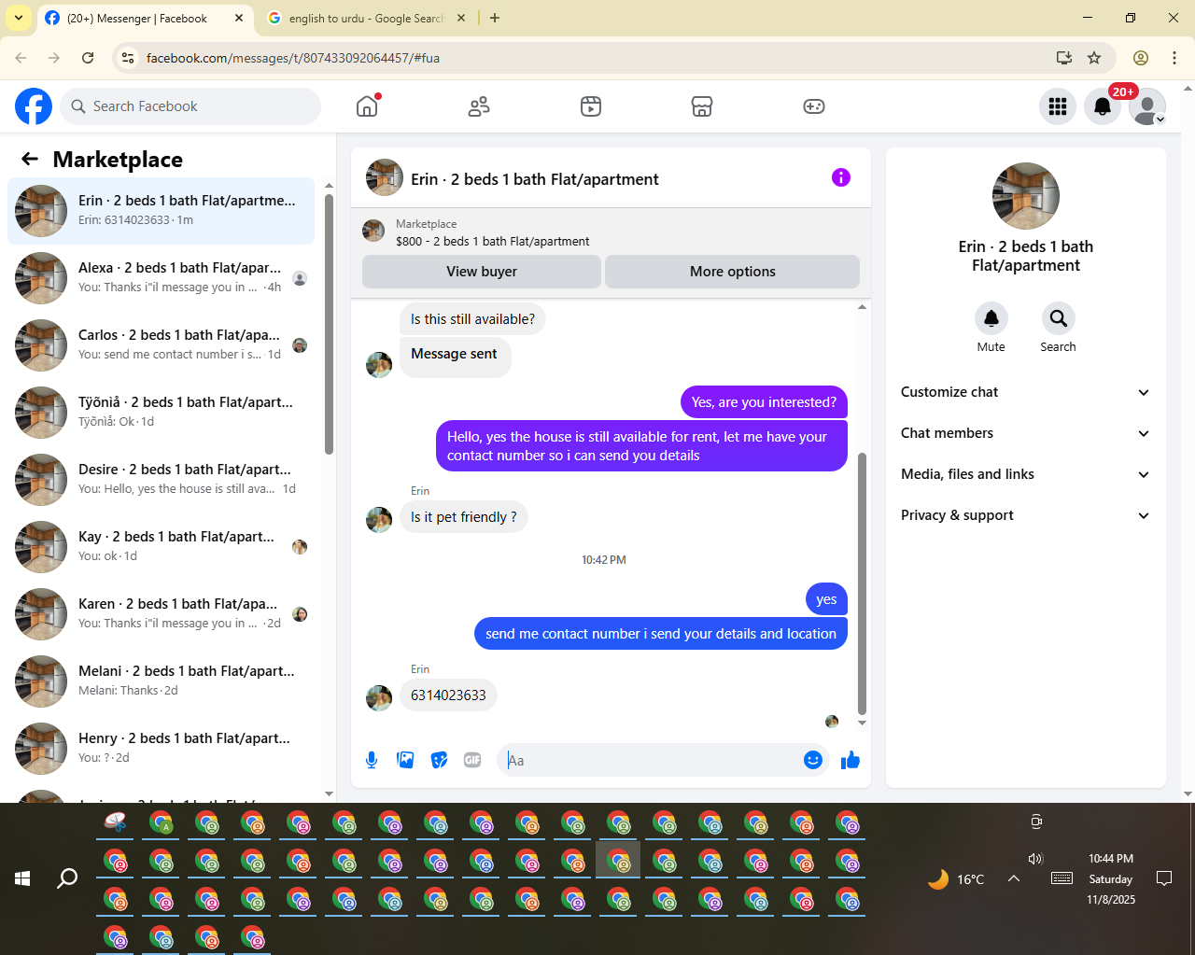Click the View buyer button
Image resolution: width=1195 pixels, height=955 pixels.
pyautogui.click(x=482, y=272)
